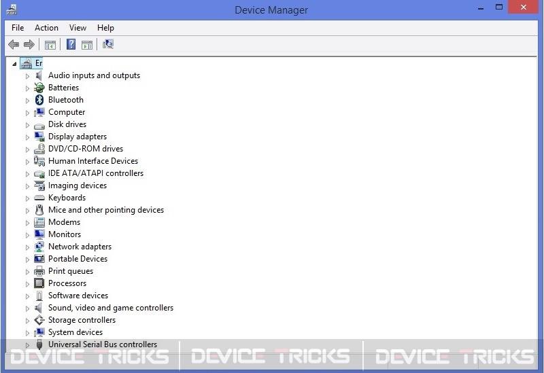This screenshot has height=373, width=544.
Task: Expand the Sound, video and game controllers category
Action: (x=27, y=308)
